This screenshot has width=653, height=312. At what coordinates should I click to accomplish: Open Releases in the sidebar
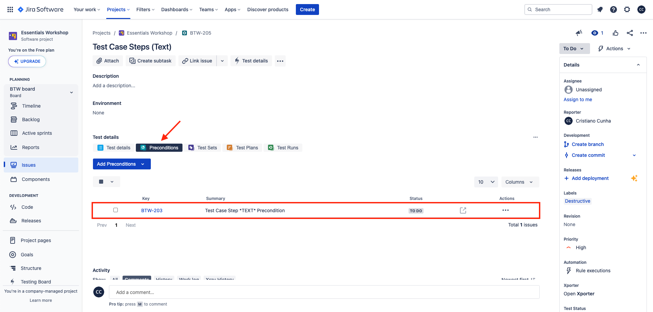pyautogui.click(x=41, y=221)
